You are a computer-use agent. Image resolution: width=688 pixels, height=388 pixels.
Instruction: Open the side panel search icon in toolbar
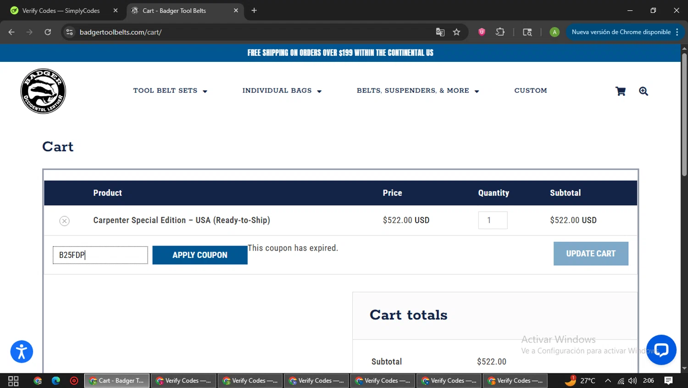[527, 32]
